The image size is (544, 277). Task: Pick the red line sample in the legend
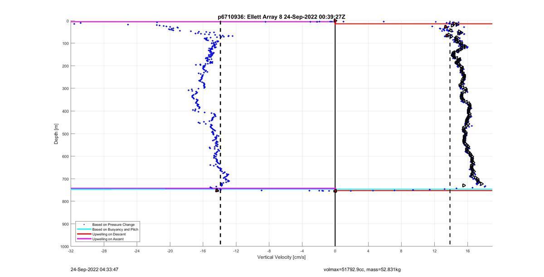(x=83, y=234)
